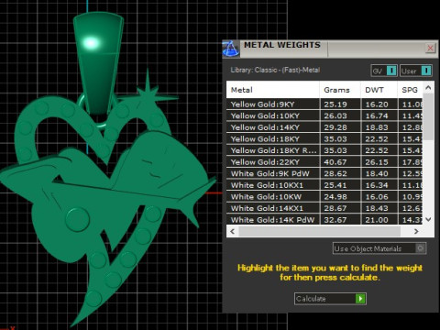Click the Metal Weights wizard hat icon
Viewport: 440px width, 330px height.
[231, 49]
